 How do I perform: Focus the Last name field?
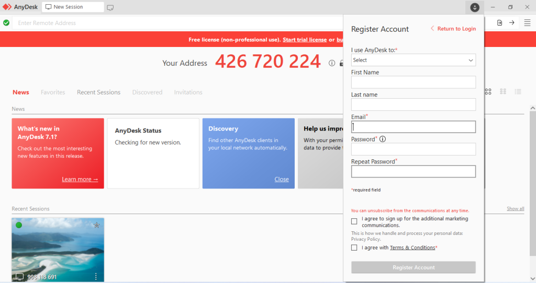pos(414,104)
